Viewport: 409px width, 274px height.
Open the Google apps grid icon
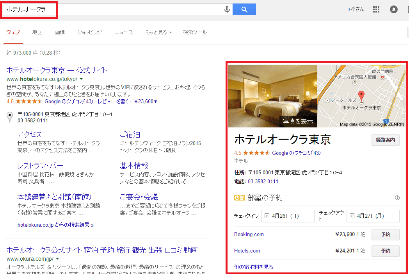point(376,10)
